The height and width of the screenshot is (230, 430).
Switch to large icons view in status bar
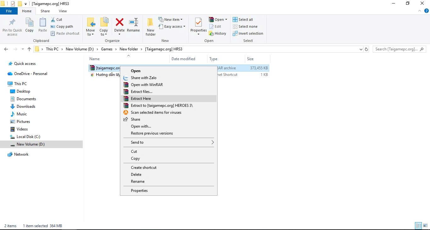[425, 226]
